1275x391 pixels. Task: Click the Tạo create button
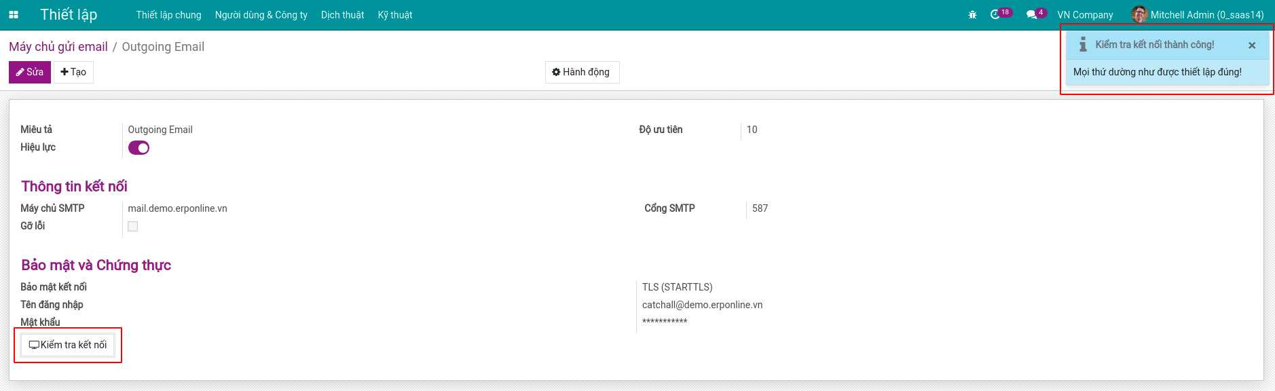(x=73, y=72)
